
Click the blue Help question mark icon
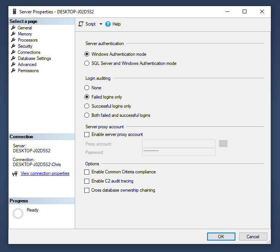(108, 24)
